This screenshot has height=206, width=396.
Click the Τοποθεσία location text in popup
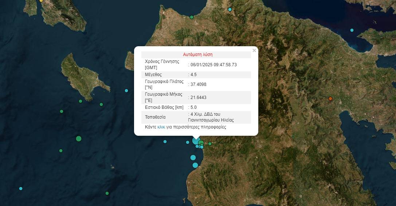pos(211,117)
